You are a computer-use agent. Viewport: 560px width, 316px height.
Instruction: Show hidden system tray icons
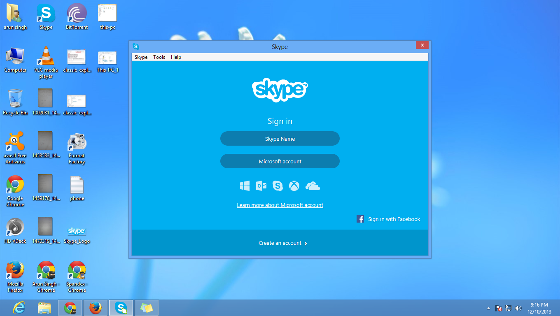(x=489, y=308)
